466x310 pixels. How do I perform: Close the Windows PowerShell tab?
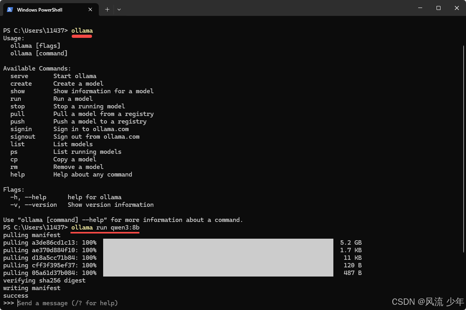[x=90, y=10]
